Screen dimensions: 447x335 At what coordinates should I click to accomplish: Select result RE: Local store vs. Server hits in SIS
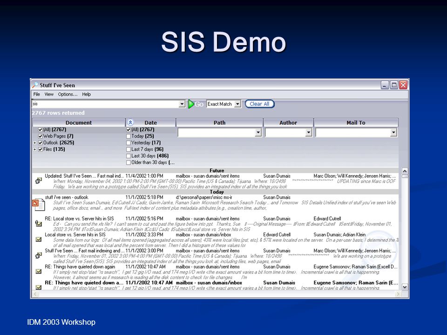79,219
